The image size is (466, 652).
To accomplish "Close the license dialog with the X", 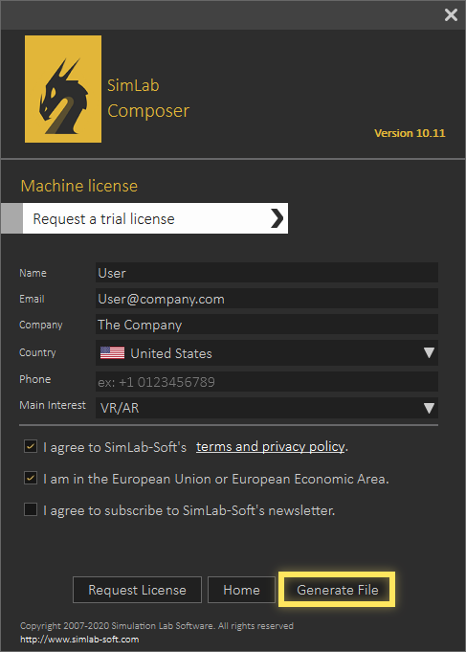I will point(451,15).
